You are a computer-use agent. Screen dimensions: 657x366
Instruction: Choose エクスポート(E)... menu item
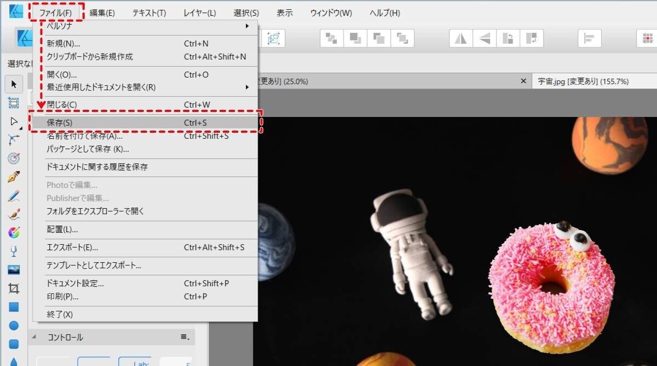tap(145, 247)
